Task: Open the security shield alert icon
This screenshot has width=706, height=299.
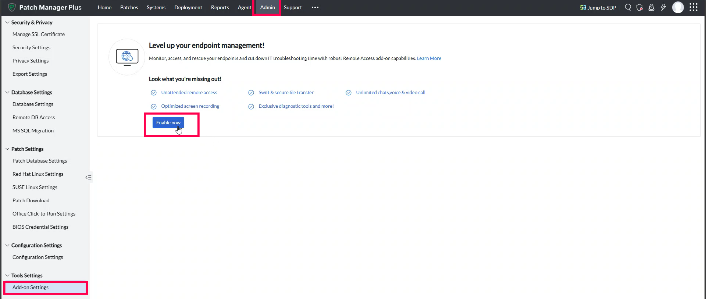Action: [640, 7]
